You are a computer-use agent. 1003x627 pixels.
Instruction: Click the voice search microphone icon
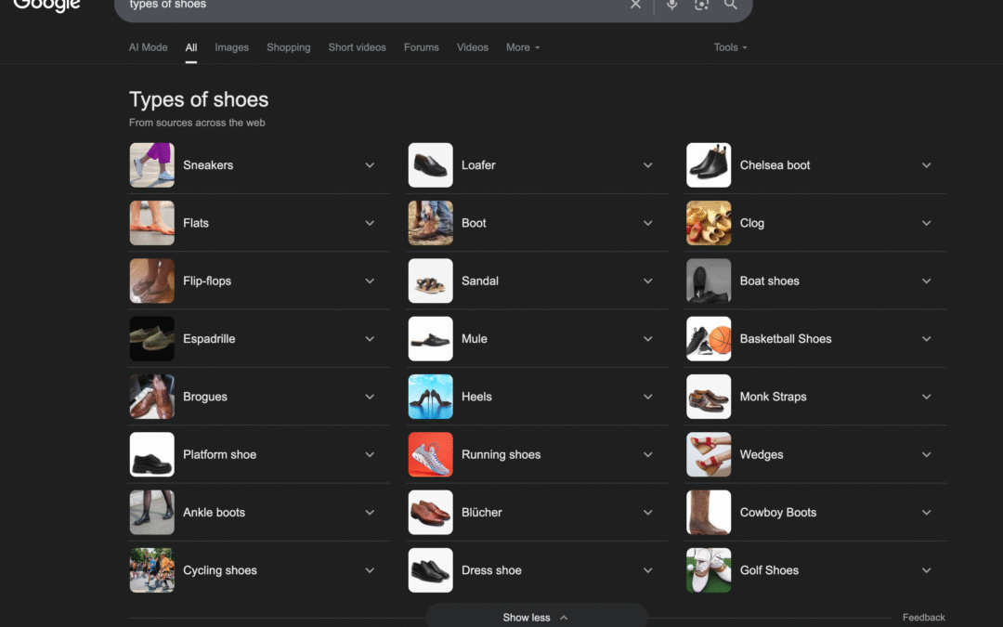[x=672, y=5]
